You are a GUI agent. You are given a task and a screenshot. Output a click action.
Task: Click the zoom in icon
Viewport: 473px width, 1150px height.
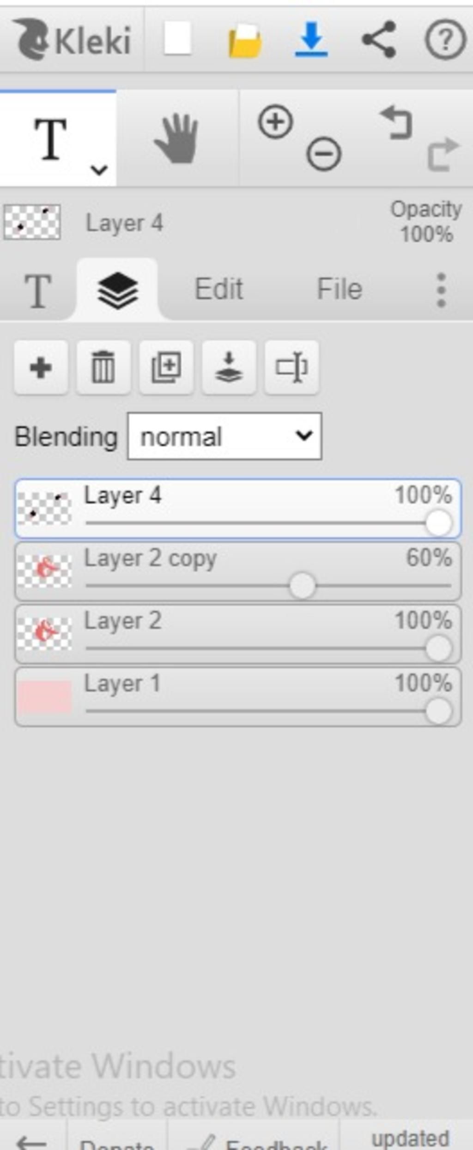pyautogui.click(x=276, y=122)
